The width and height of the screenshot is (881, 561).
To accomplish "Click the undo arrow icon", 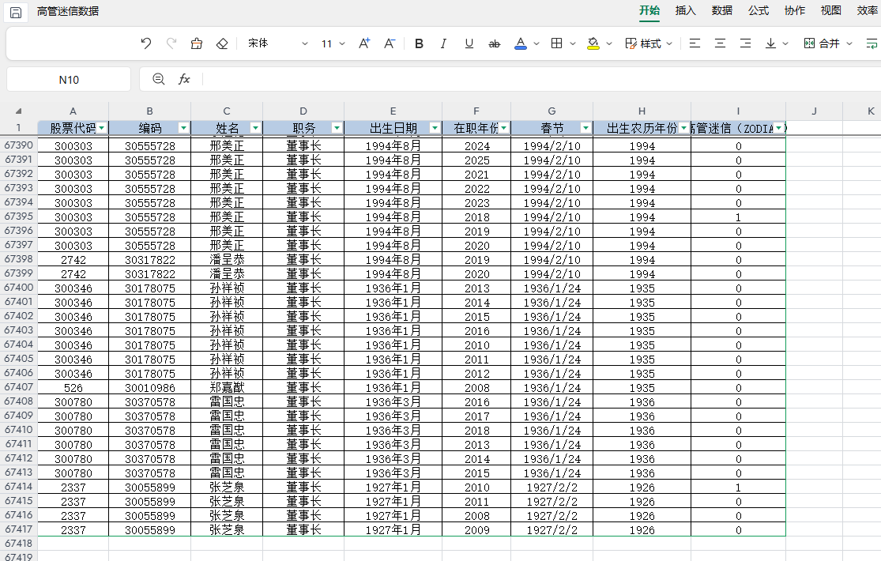I will 145,43.
